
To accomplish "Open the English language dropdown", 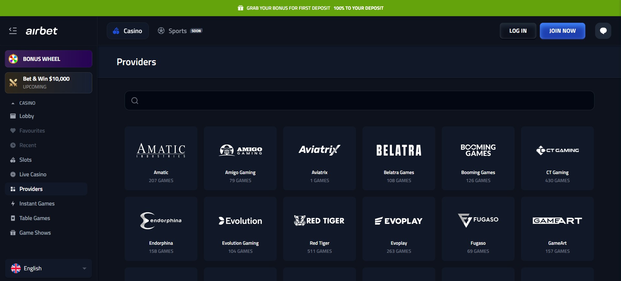I will (49, 268).
